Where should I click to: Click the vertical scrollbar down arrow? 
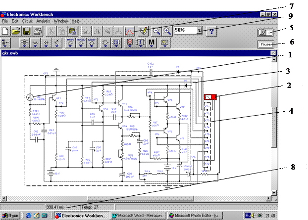tap(274, 193)
